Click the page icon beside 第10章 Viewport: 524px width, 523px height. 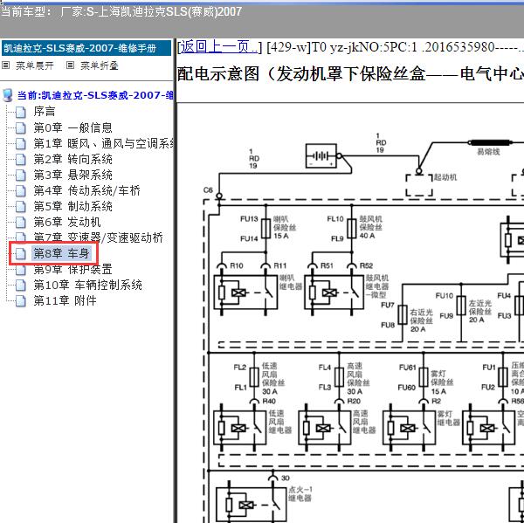tap(21, 286)
